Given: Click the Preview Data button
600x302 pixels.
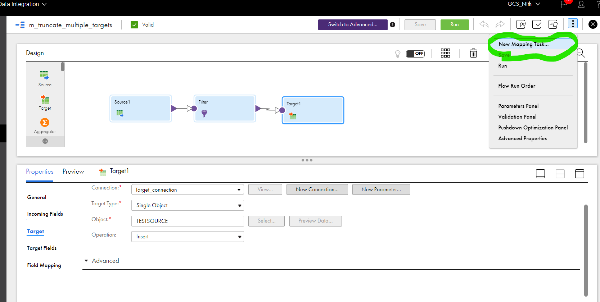Looking at the screenshot, I should pyautogui.click(x=315, y=221).
